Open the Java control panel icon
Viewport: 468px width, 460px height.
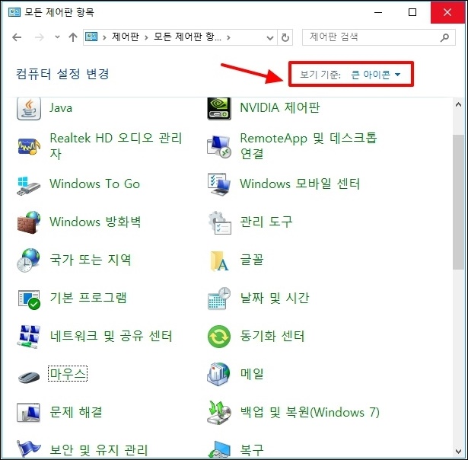click(29, 108)
